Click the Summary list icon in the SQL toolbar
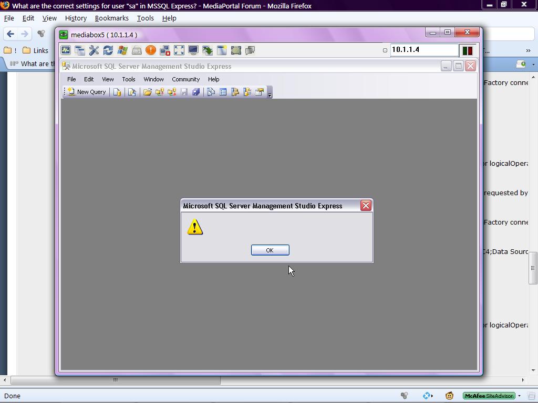This screenshot has width=538, height=403. point(223,92)
